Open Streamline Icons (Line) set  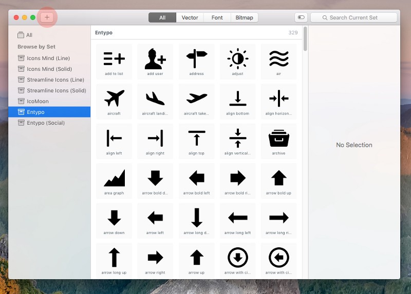(x=55, y=80)
